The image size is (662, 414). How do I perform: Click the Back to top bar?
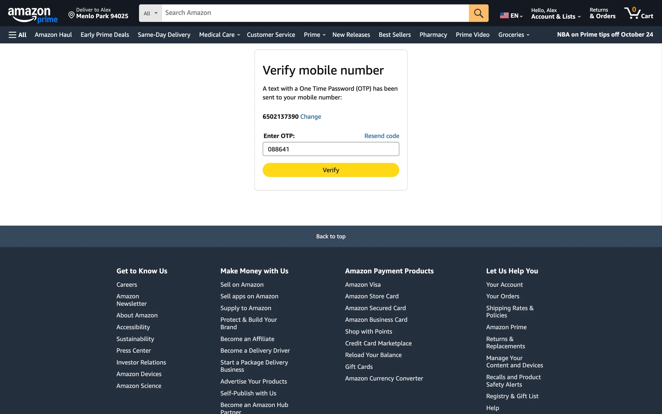(x=331, y=236)
